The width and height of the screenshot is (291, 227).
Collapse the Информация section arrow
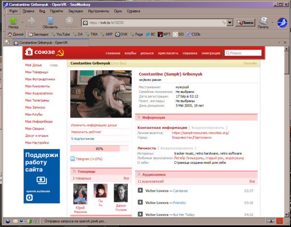139,117
